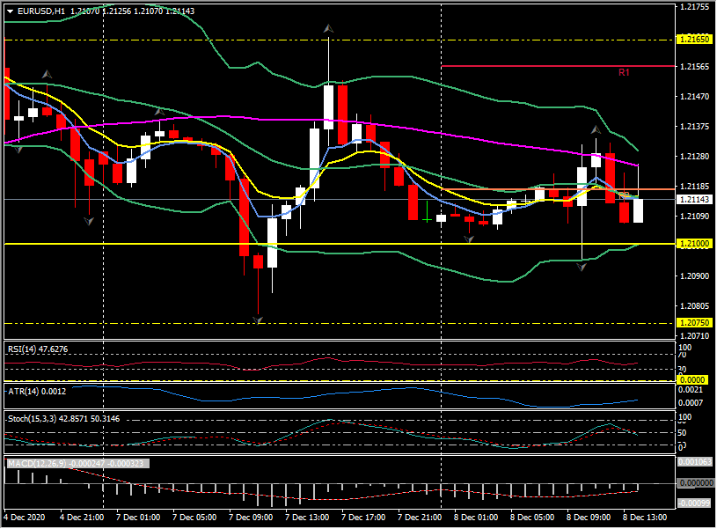
Task: Select the down arrow near 8 Dec 01:00 swing low
Action: coord(467,239)
